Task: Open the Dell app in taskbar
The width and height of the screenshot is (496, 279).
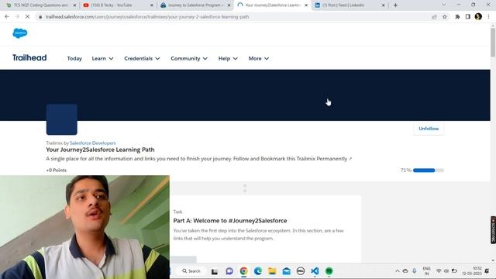Action: 301,271
